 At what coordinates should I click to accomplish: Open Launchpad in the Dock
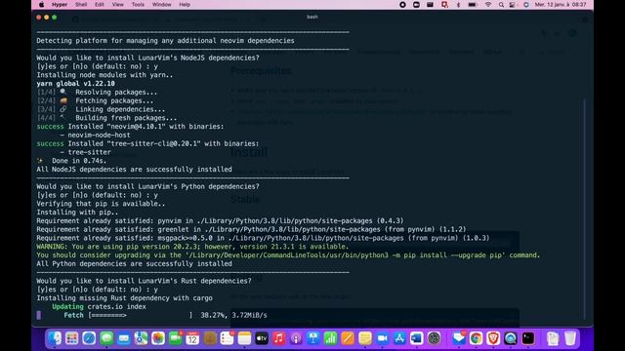pos(71,338)
